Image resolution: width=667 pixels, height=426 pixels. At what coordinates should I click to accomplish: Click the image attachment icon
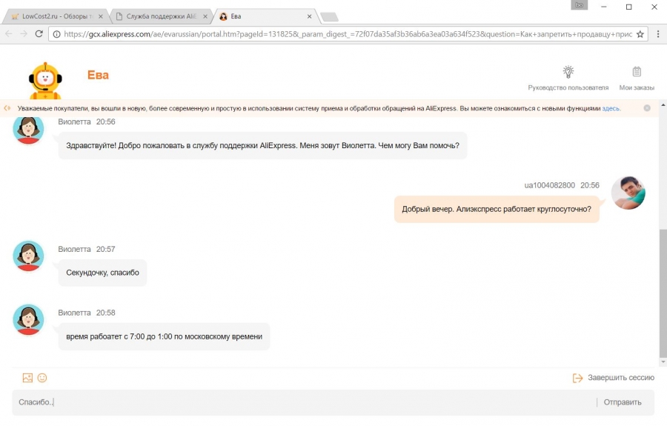coord(27,378)
